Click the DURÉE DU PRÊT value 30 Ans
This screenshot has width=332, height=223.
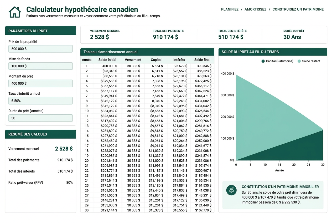tap(292, 37)
